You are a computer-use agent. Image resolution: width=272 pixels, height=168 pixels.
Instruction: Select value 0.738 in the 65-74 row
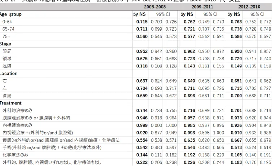point(236,29)
